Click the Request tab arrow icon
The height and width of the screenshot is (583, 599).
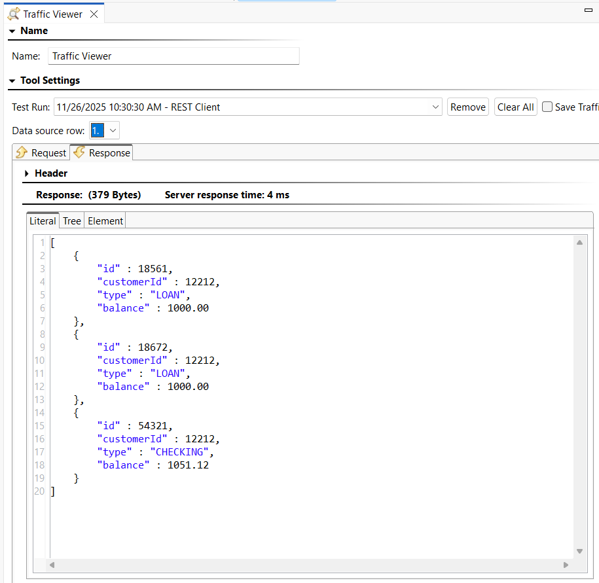(22, 152)
